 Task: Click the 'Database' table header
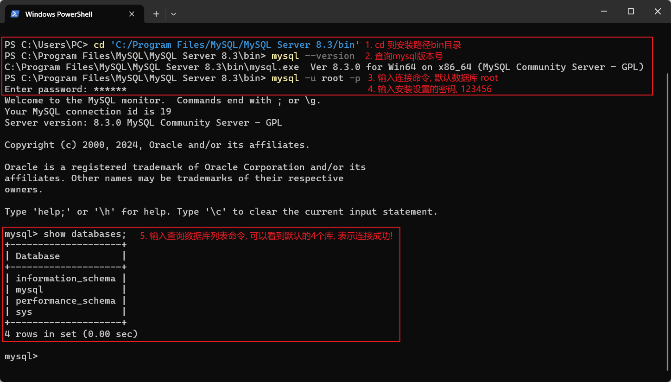point(38,256)
